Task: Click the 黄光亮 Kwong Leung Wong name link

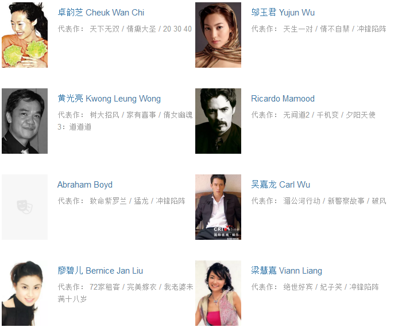Action: [x=109, y=99]
